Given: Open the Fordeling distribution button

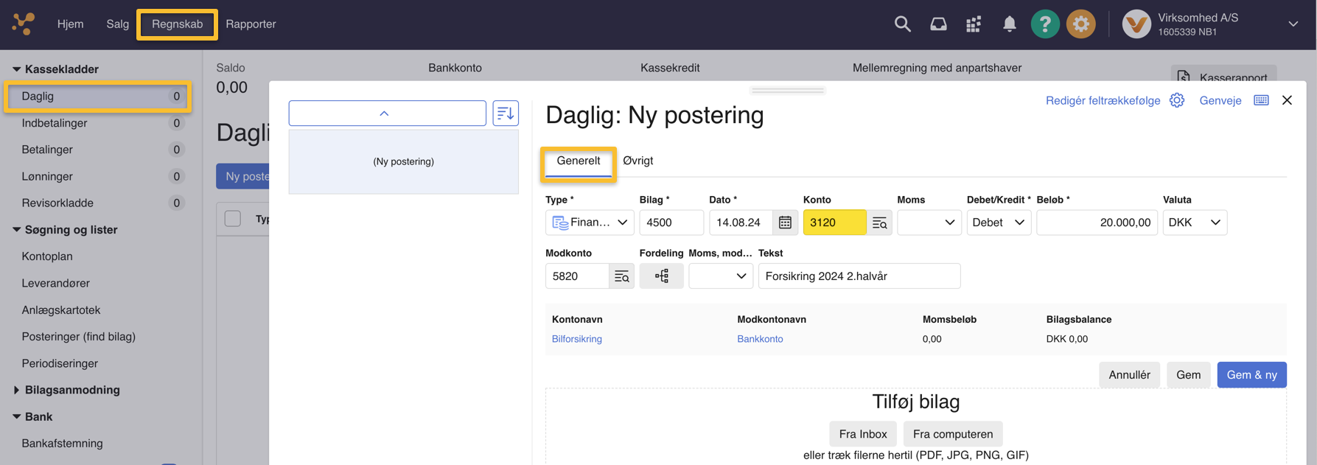Looking at the screenshot, I should click(x=661, y=276).
